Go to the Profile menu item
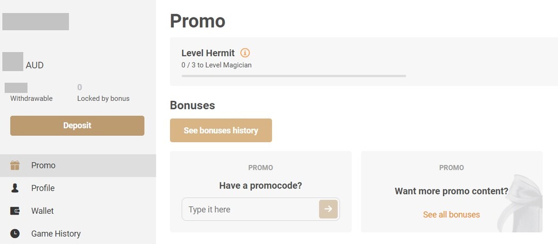This screenshot has width=558, height=244. (43, 188)
